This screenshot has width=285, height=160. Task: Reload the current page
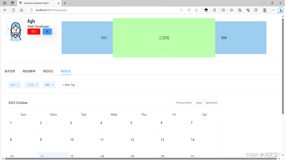pos(13,10)
